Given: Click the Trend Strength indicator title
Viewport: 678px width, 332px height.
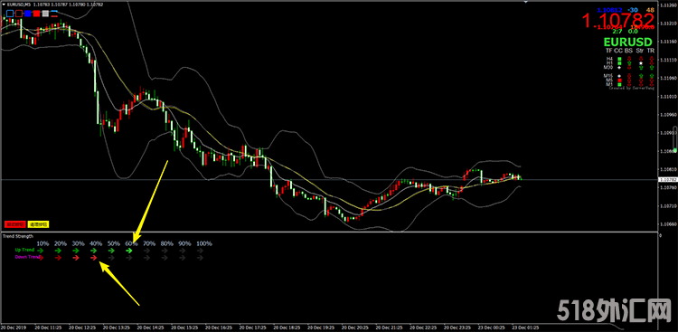Looking at the screenshot, I should (x=18, y=236).
